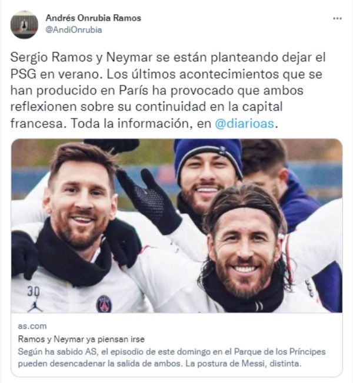Open headline 'Ramos y Neymar ya piensan irse'

pyautogui.click(x=81, y=339)
